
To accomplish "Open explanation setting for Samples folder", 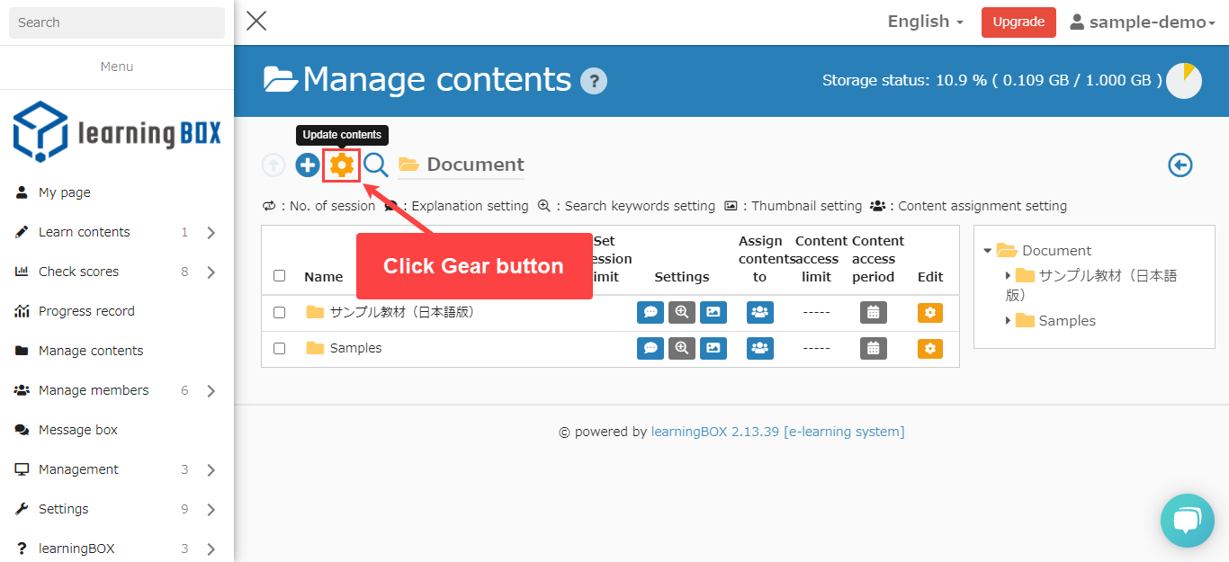I will [x=650, y=348].
